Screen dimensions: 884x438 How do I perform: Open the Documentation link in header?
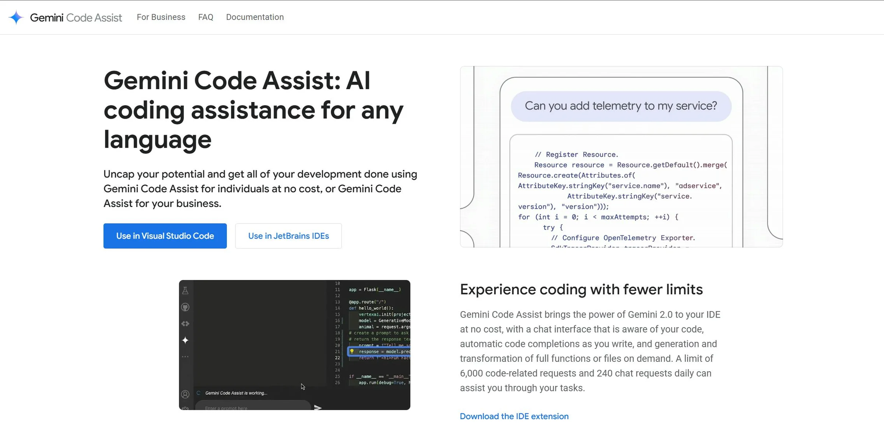(255, 17)
